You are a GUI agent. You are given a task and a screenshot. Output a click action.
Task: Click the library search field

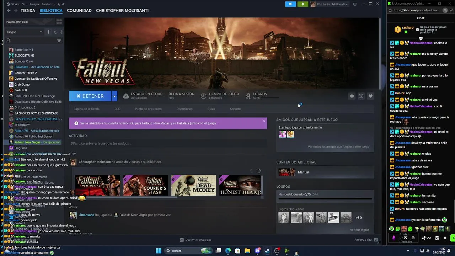30,40
